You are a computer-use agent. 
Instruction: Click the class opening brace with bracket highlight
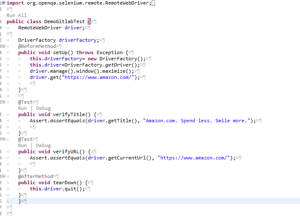pyautogui.click(x=89, y=21)
